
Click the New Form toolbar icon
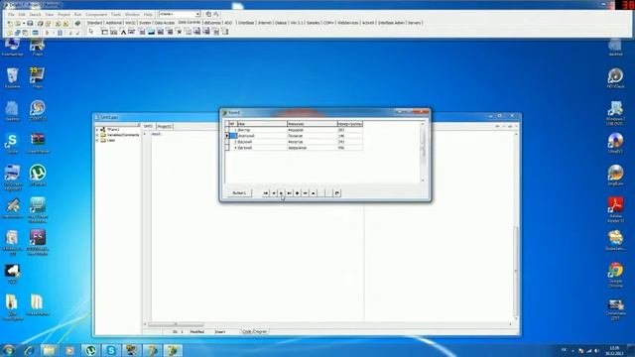click(36, 33)
